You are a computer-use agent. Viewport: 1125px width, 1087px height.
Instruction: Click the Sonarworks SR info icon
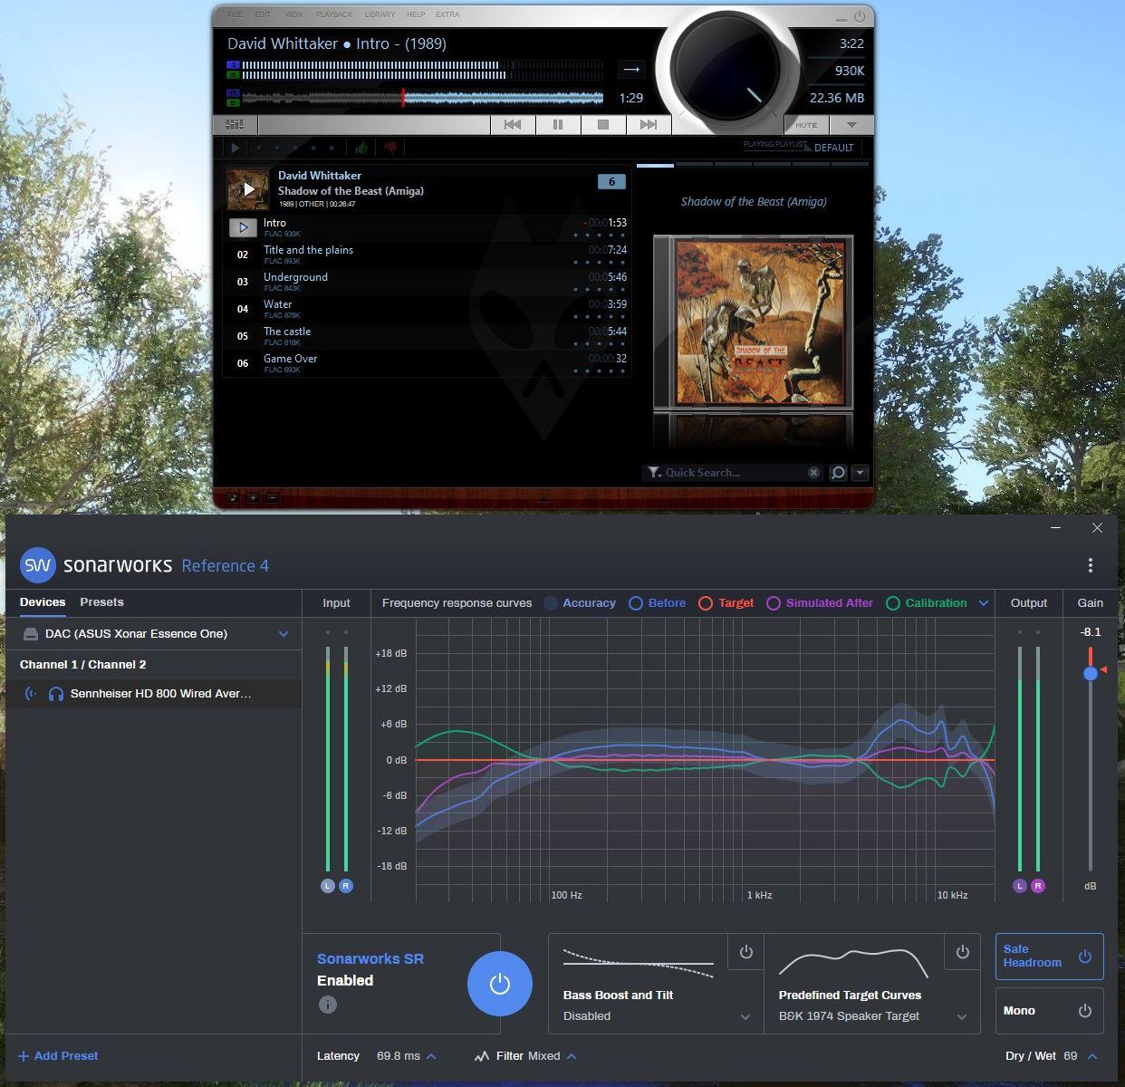[x=328, y=1005]
